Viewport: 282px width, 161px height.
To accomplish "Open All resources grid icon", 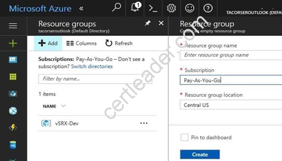I will click(x=13, y=77).
